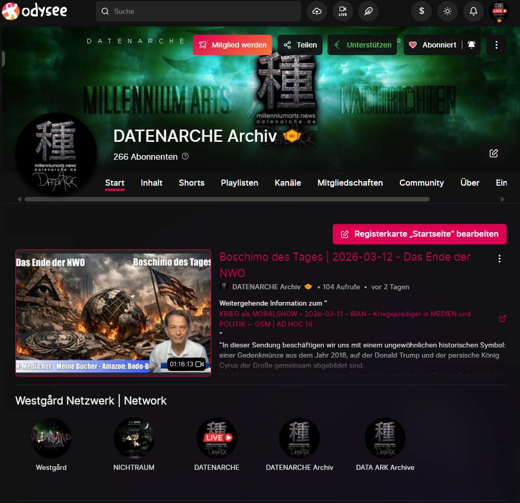Click the search magnifier icon
The width and height of the screenshot is (520, 503).
pos(105,11)
